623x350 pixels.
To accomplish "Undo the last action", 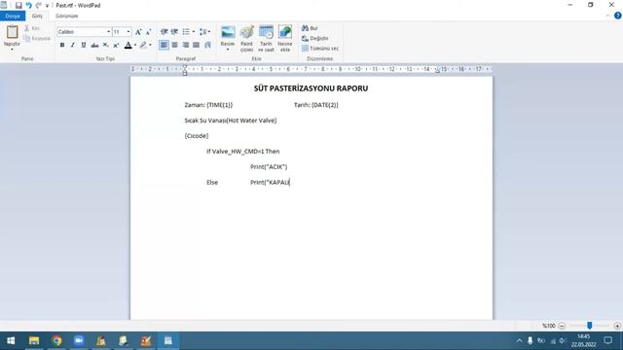I will pos(28,5).
